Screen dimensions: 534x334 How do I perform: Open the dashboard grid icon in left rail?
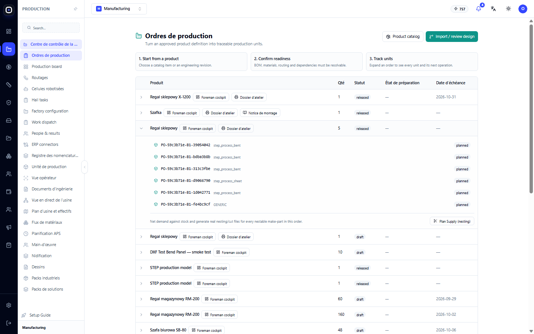[9, 32]
